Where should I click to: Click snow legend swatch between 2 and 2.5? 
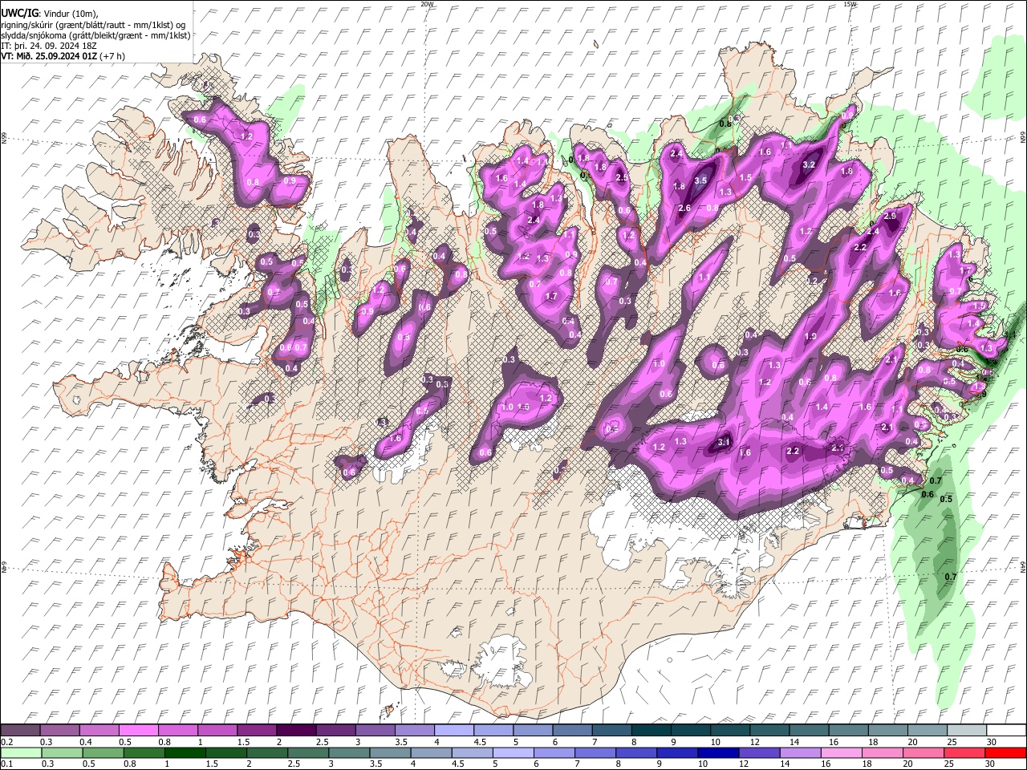coord(296,730)
